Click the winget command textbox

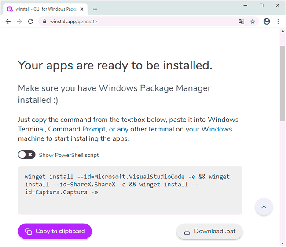coord(130,190)
